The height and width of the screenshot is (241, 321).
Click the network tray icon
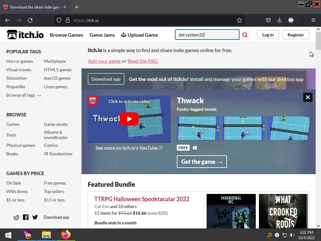285,235
